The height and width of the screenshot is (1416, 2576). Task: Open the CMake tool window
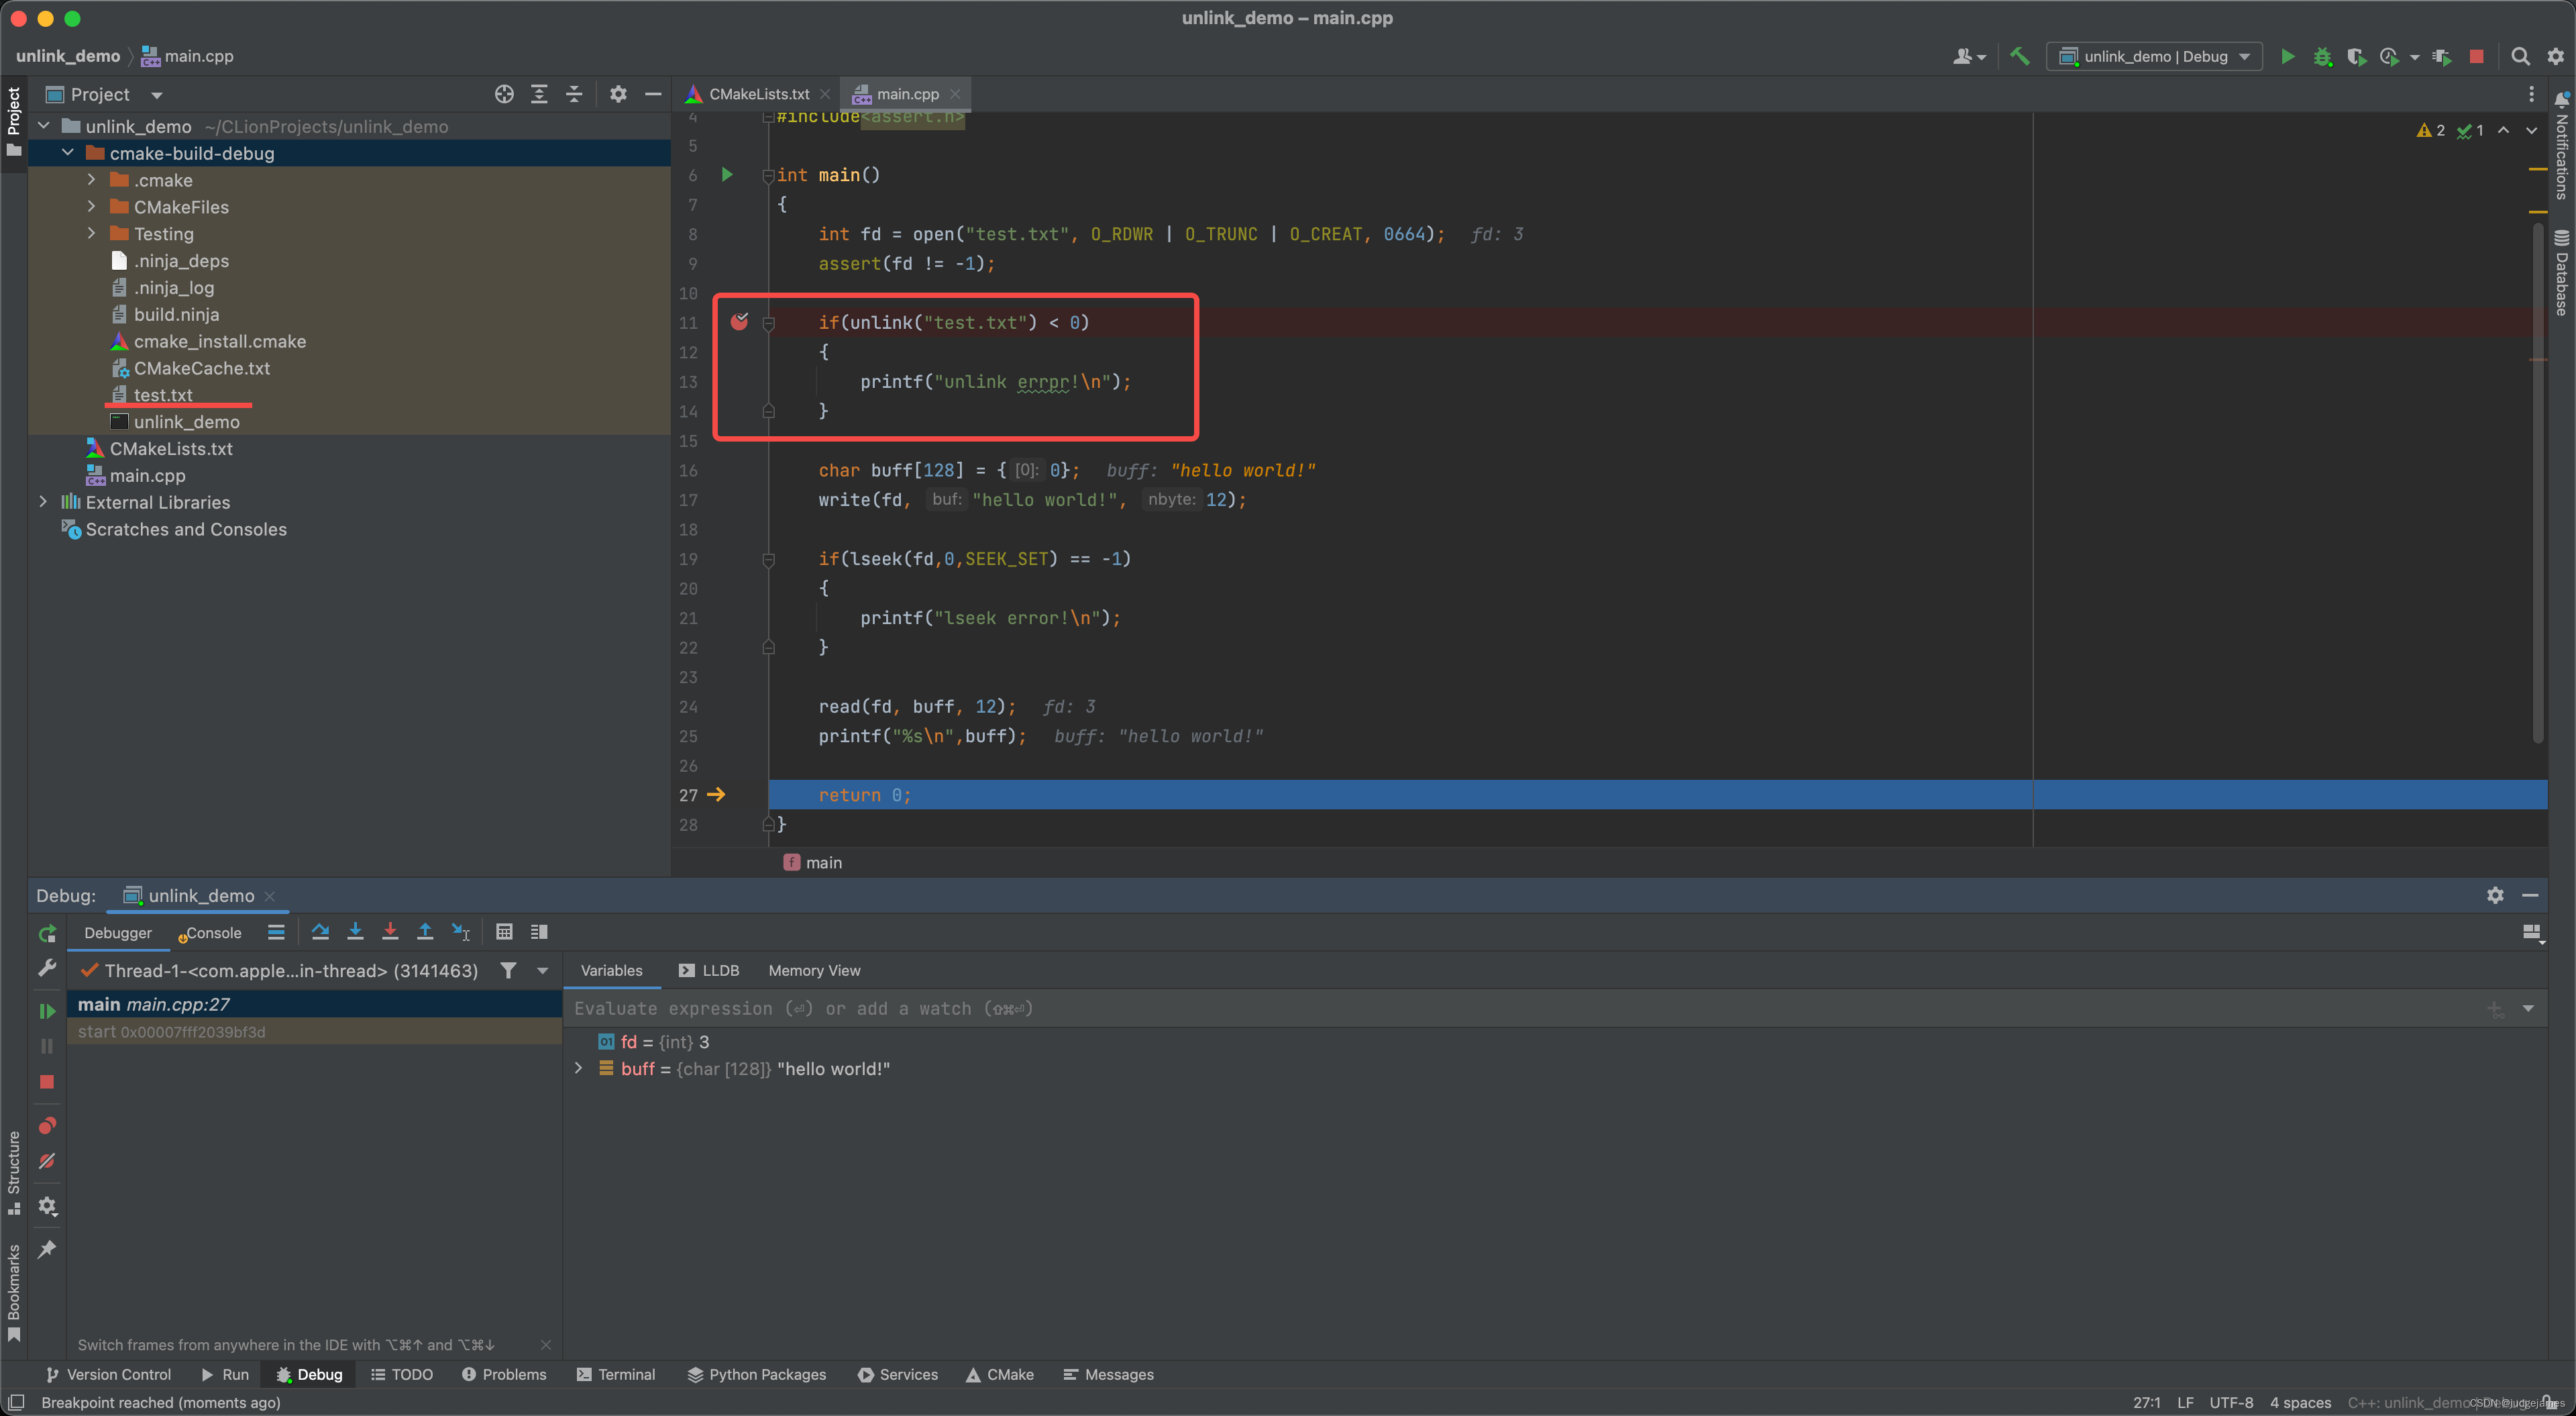pyautogui.click(x=1000, y=1374)
